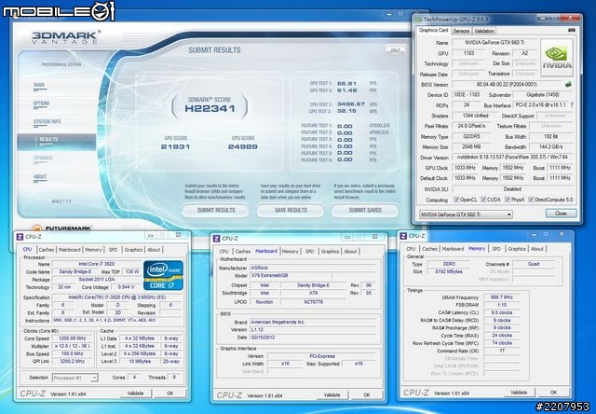Click the BIOS save chip icon in GPU-Z
Image resolution: width=596 pixels, height=414 pixels.
(568, 84)
